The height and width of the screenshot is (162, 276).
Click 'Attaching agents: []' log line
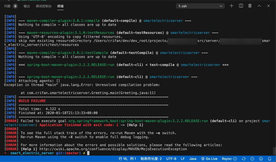click(x=39, y=81)
